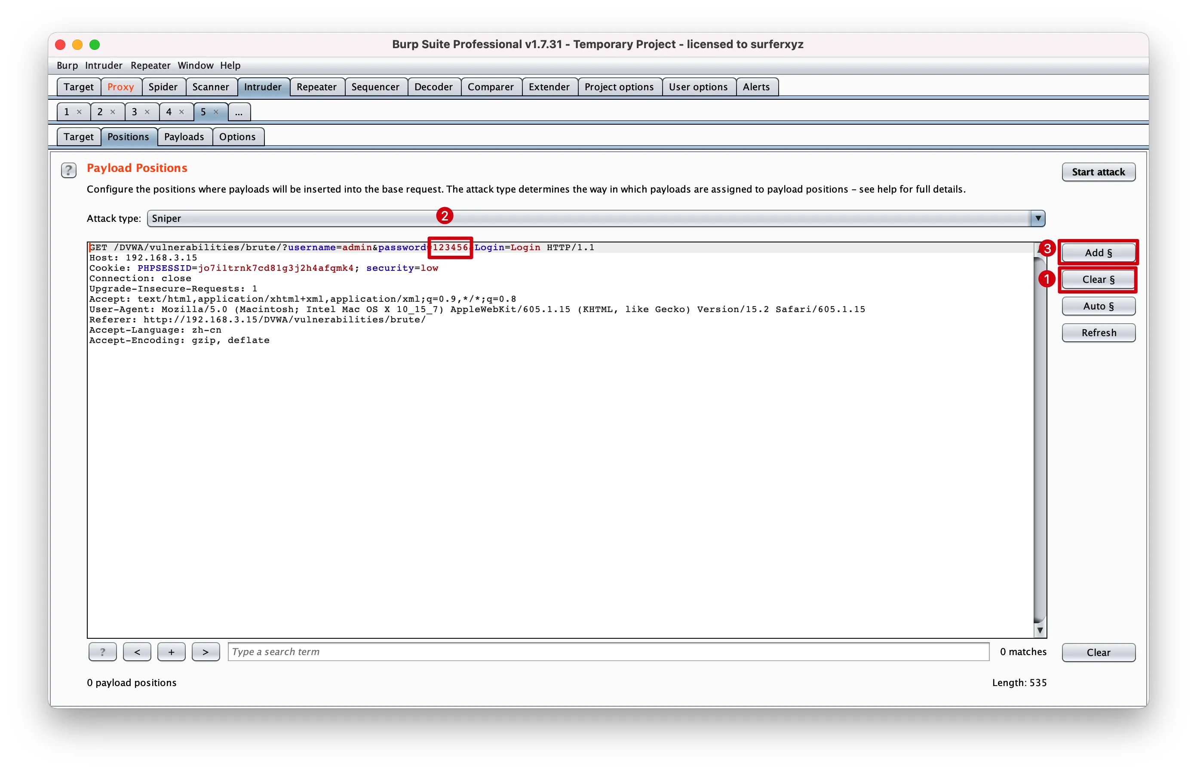Close Intruder attack tab 4
The image size is (1197, 772).
(x=181, y=112)
